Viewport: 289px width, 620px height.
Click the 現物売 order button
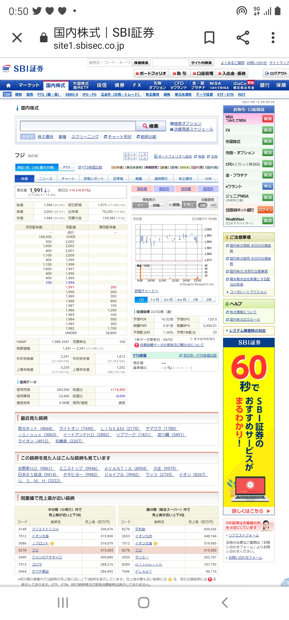pyautogui.click(x=164, y=189)
